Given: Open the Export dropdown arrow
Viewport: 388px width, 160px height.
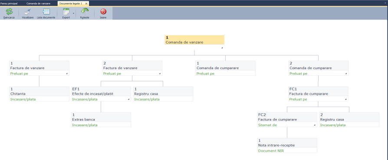Looking at the screenshot, I should (73, 13).
